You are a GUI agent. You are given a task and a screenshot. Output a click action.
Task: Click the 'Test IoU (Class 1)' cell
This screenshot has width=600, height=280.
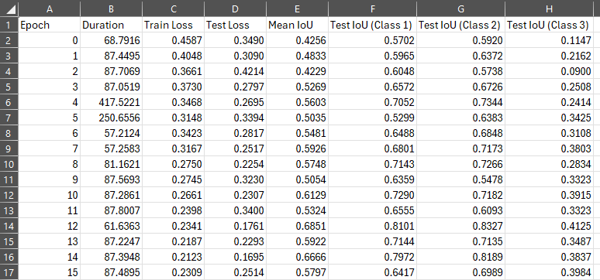click(x=372, y=25)
